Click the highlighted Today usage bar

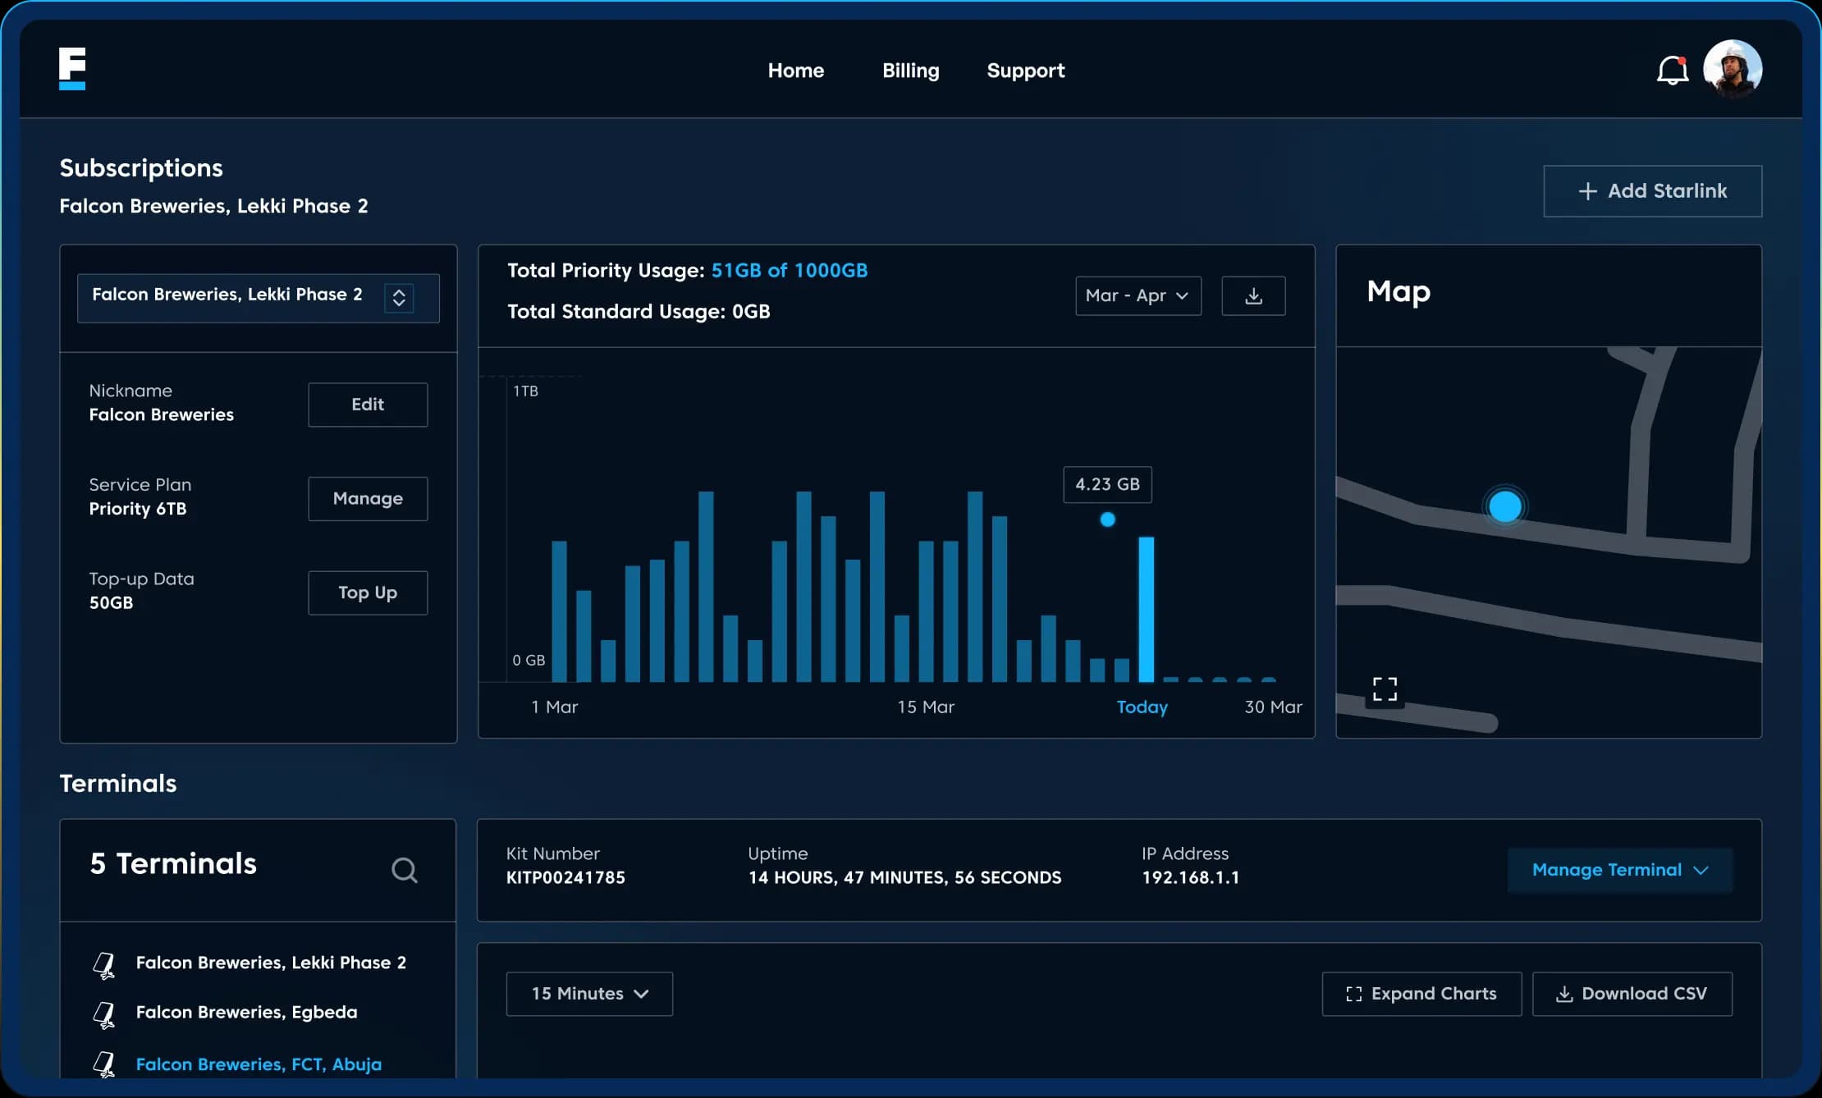point(1146,609)
